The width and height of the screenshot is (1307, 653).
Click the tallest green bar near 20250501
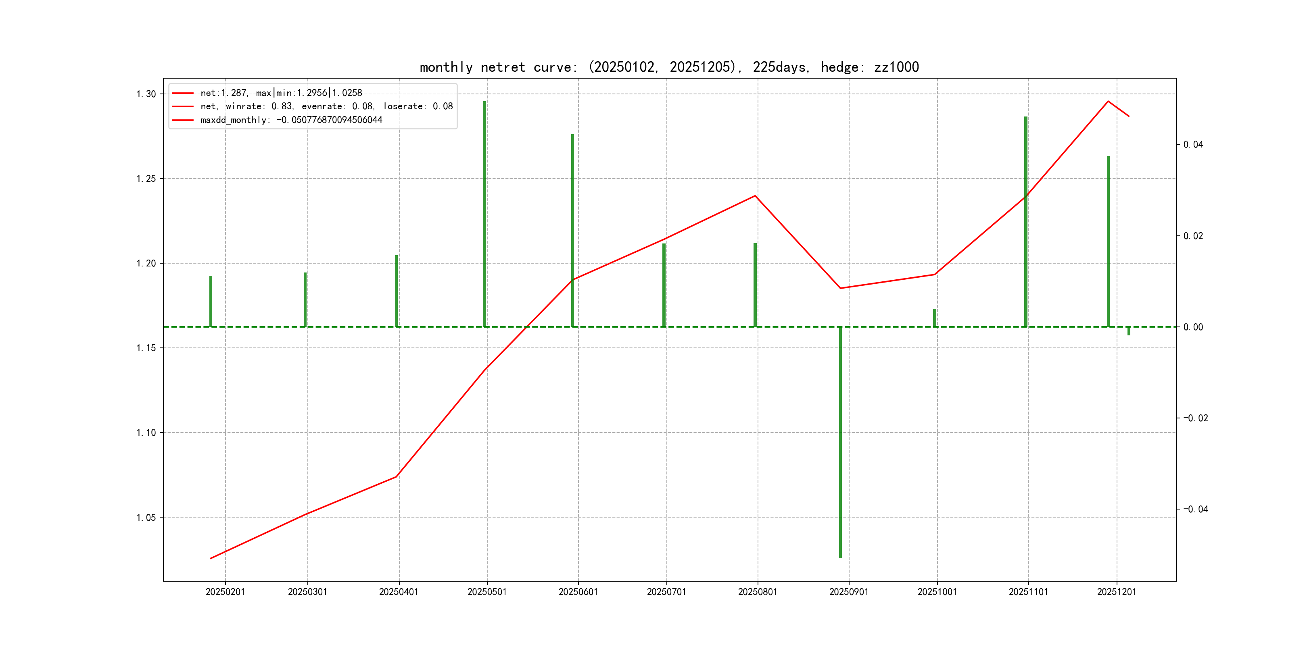(x=484, y=213)
